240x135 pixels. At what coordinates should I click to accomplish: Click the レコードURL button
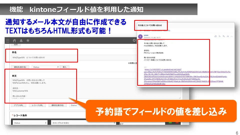pyautogui.click(x=37, y=105)
